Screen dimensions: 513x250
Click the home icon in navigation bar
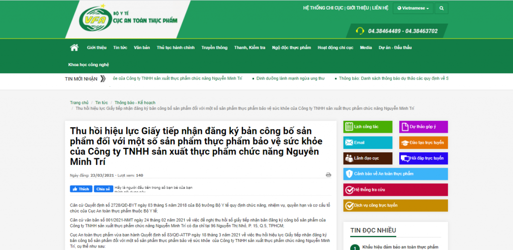coord(74,48)
